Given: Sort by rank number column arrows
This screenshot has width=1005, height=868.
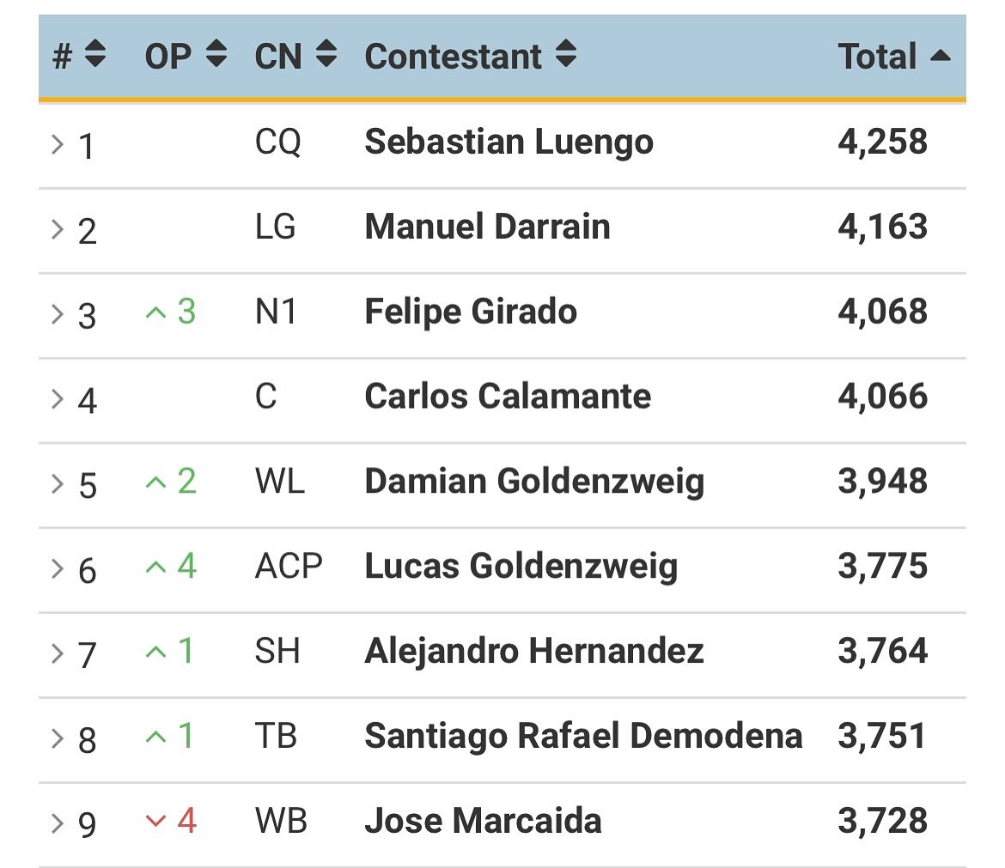Looking at the screenshot, I should tap(94, 54).
